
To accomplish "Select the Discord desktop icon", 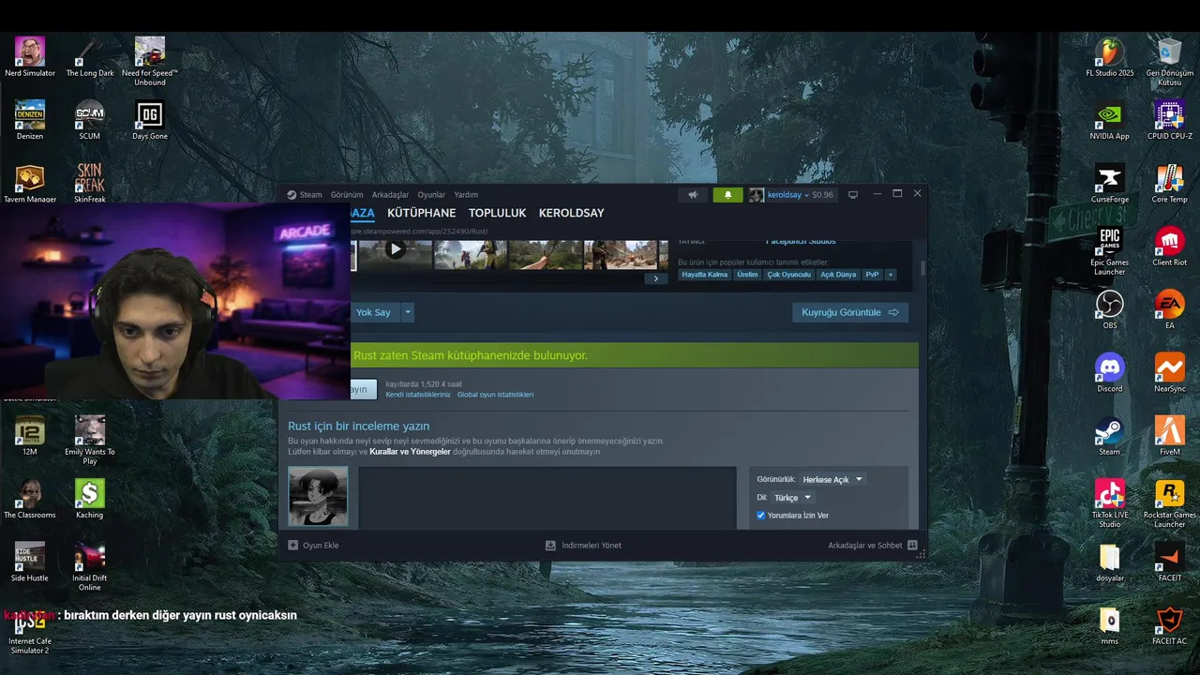I will click(1110, 371).
